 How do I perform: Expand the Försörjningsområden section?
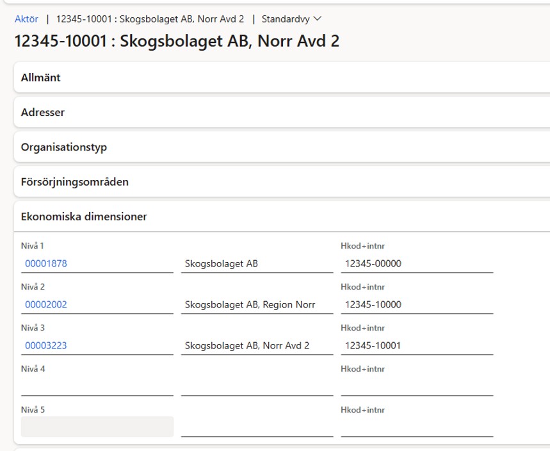[x=282, y=182]
